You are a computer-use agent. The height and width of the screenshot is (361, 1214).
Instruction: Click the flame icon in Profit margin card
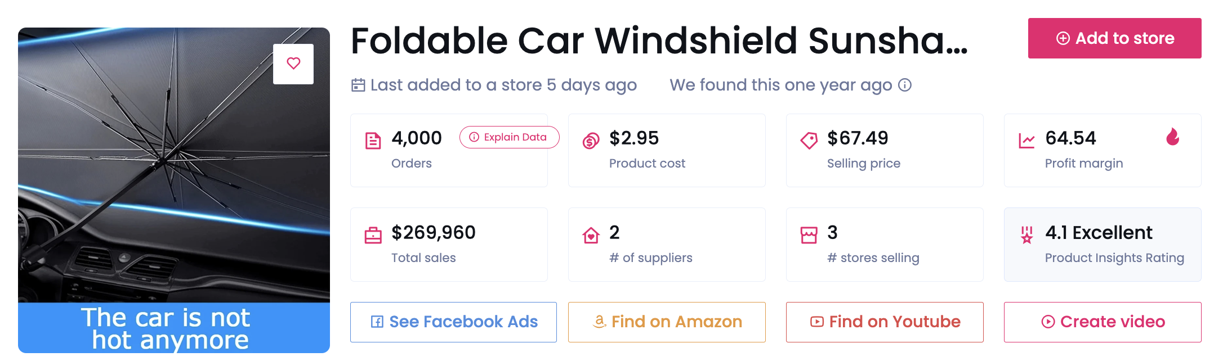[x=1173, y=137]
